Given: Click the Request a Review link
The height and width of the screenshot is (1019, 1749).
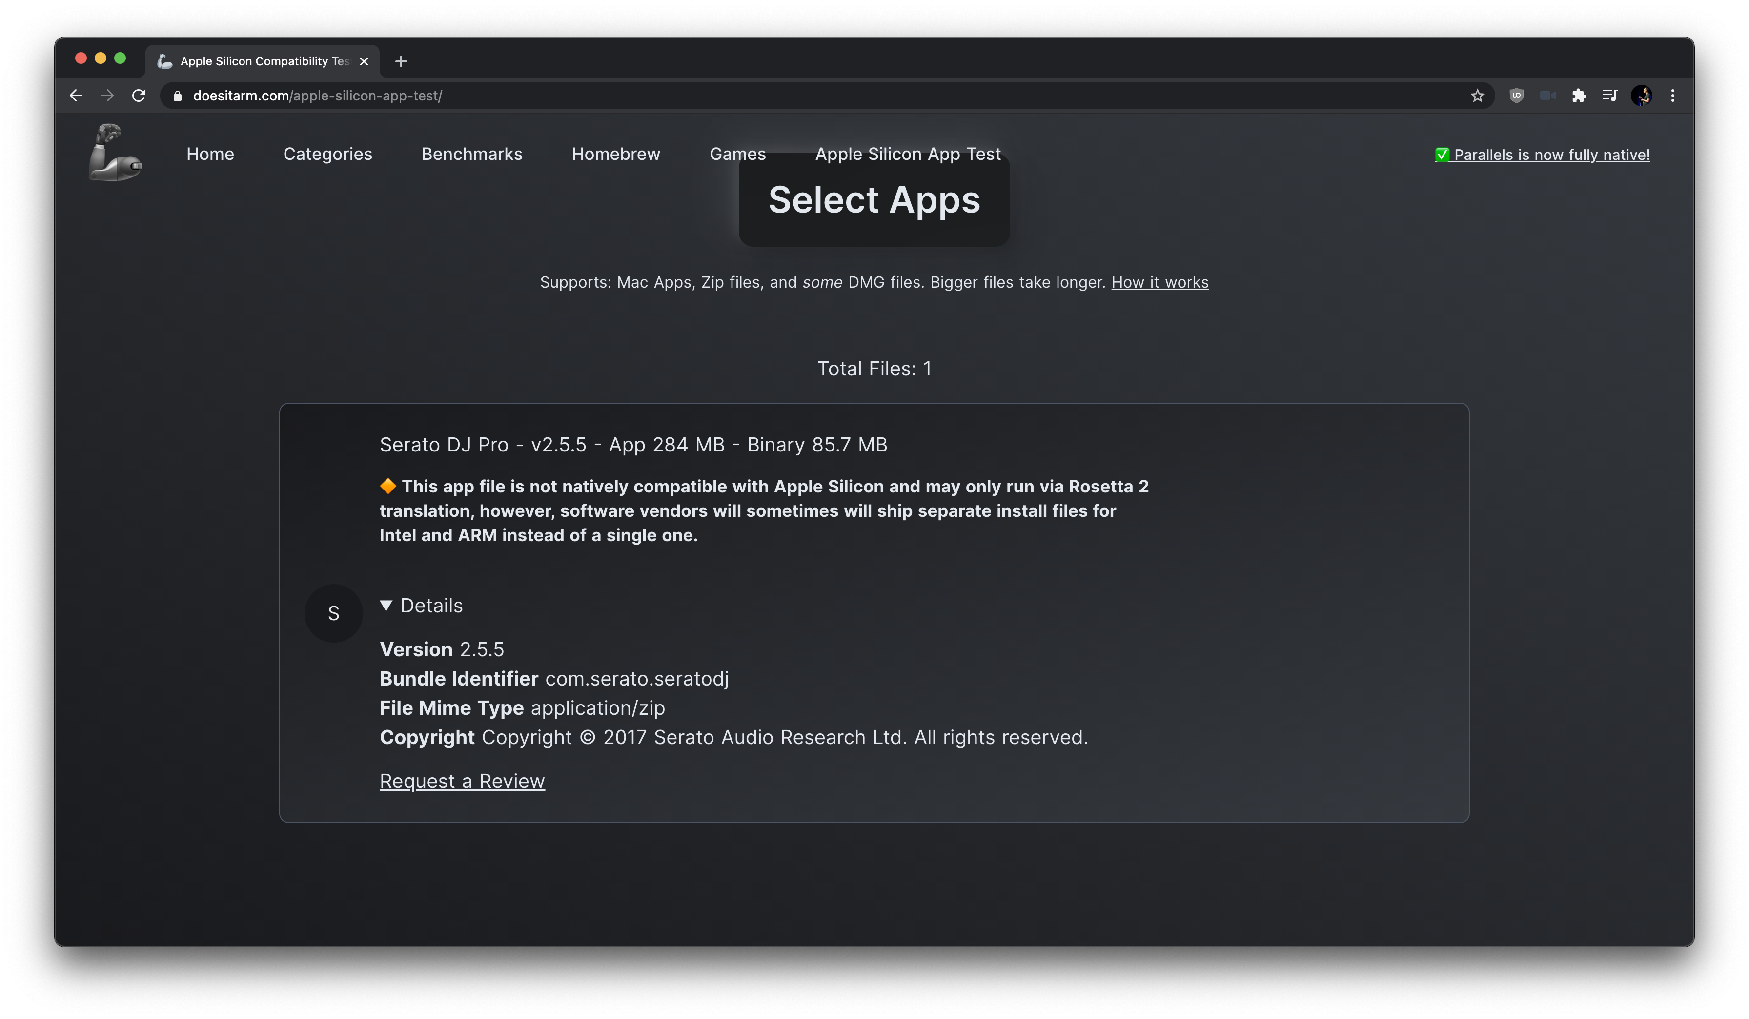Looking at the screenshot, I should tap(462, 781).
